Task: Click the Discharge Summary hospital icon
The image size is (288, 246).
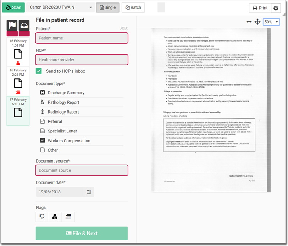Action: tap(43, 92)
